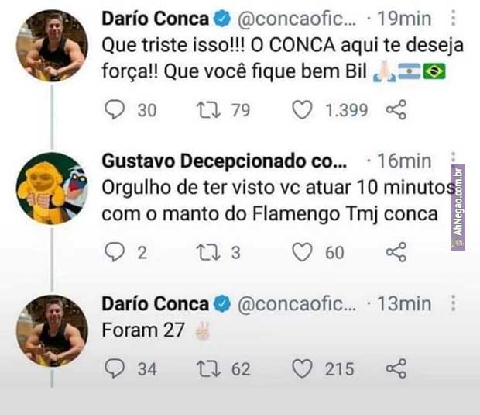Open Darío Conca's profile picture on first tweet
The width and height of the screenshot is (480, 415).
52,46
